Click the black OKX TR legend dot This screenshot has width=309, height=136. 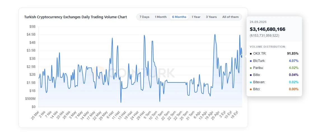[251, 54]
